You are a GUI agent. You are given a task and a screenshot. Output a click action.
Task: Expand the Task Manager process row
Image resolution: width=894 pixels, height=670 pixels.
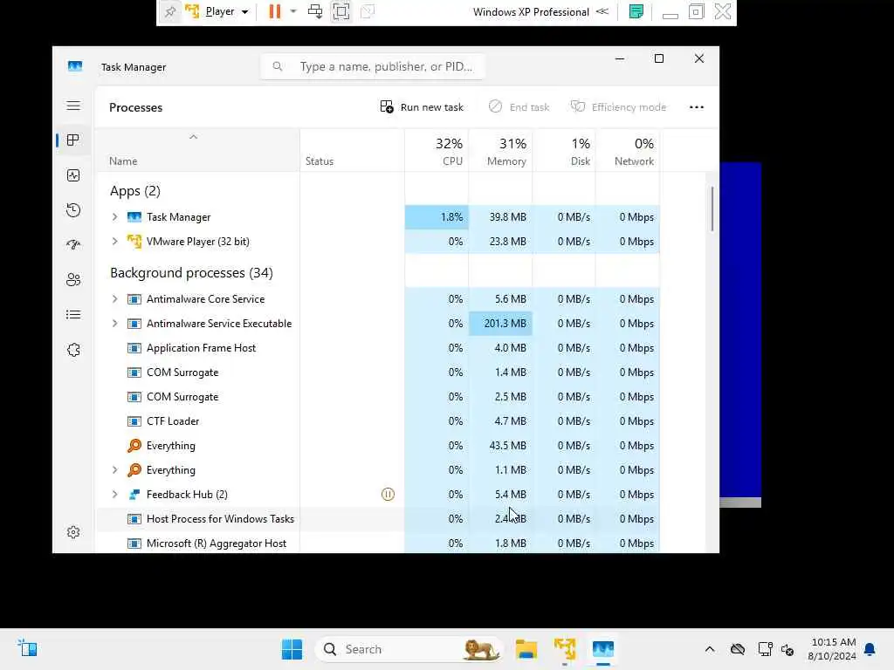pyautogui.click(x=114, y=217)
